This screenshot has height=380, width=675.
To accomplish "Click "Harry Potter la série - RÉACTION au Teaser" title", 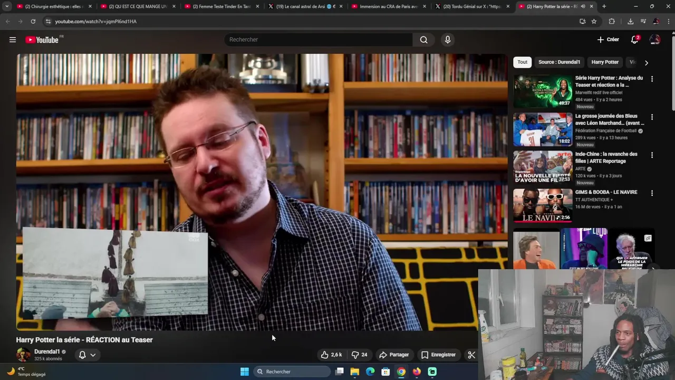I will pos(84,340).
